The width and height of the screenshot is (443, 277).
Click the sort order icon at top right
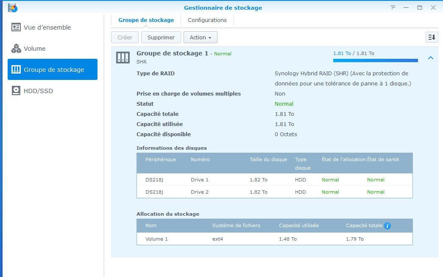pos(432,37)
